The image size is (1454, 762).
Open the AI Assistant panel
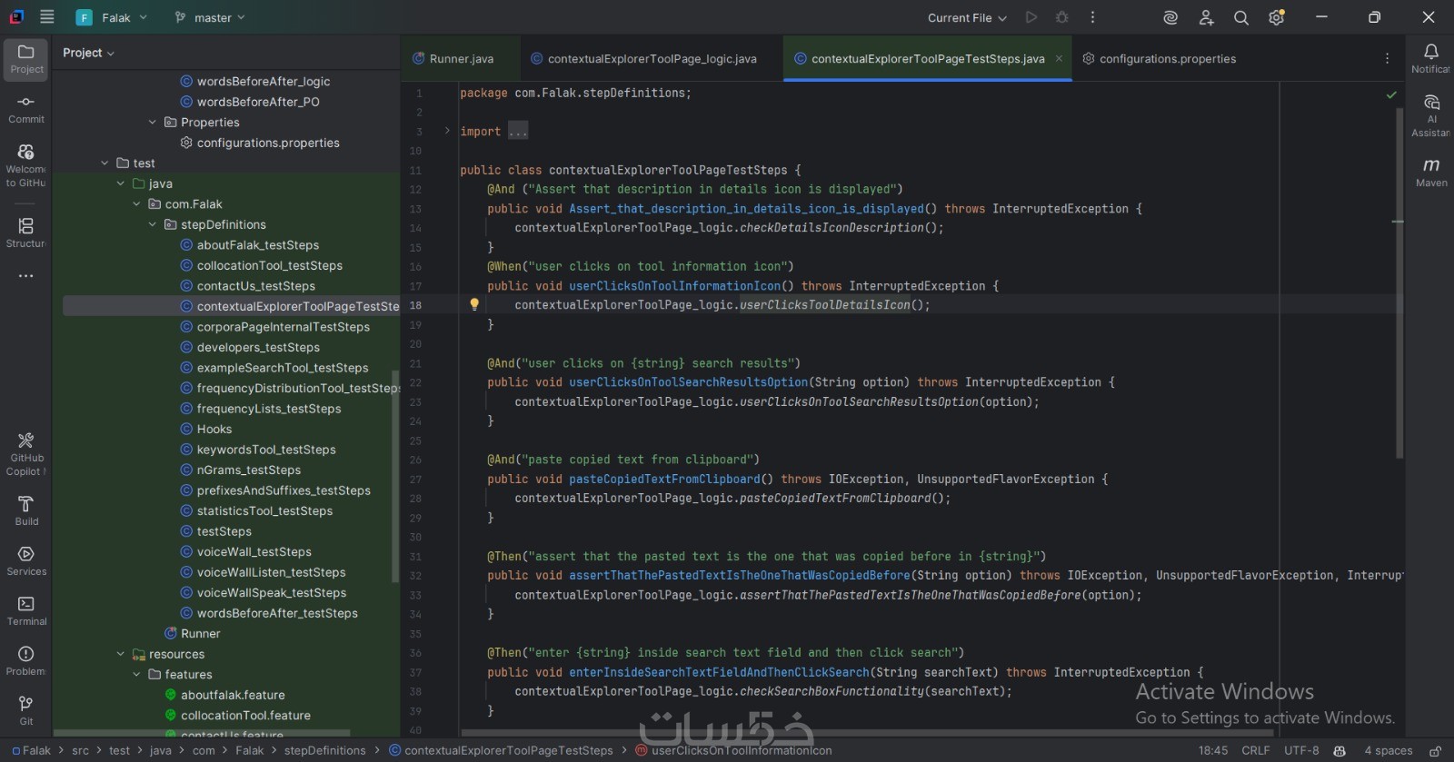coord(1431,114)
